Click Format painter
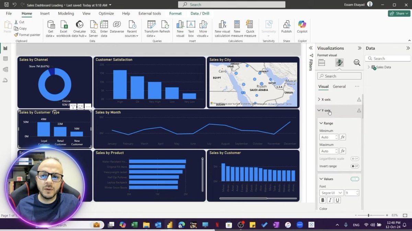Screen dimensions: 412x231 coord(27,35)
